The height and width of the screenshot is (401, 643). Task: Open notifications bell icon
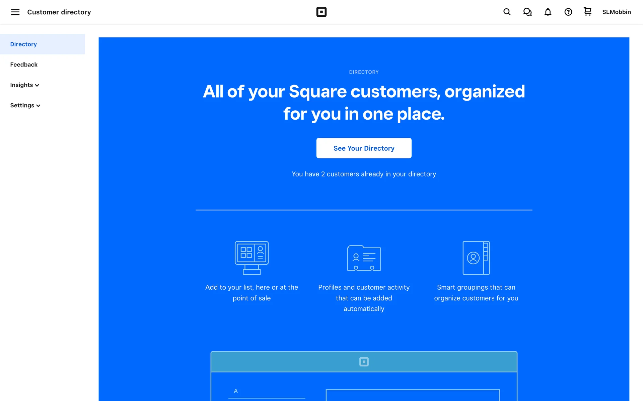[x=548, y=12]
